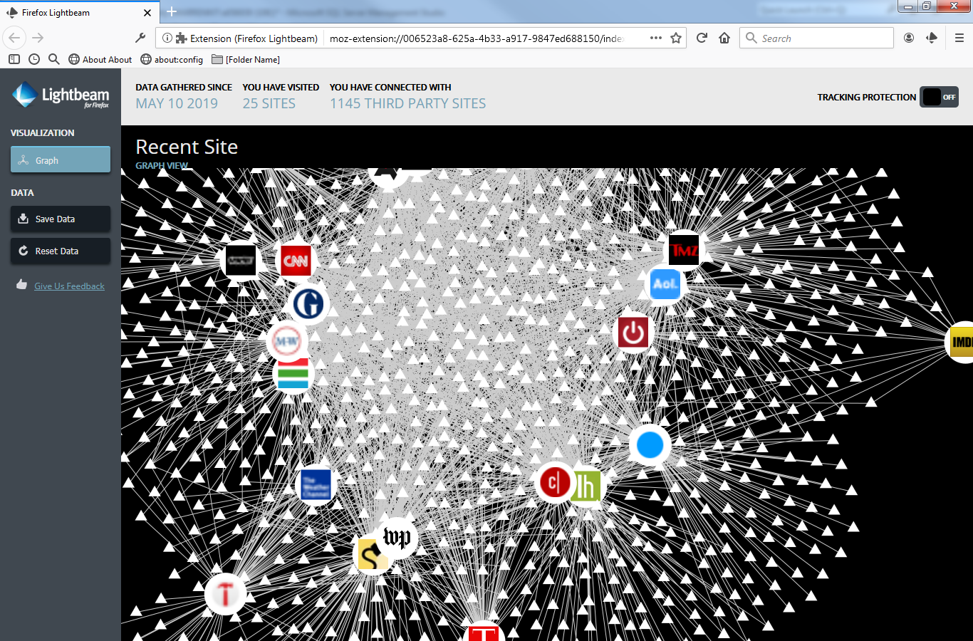Select the red T circle node

[x=225, y=594]
